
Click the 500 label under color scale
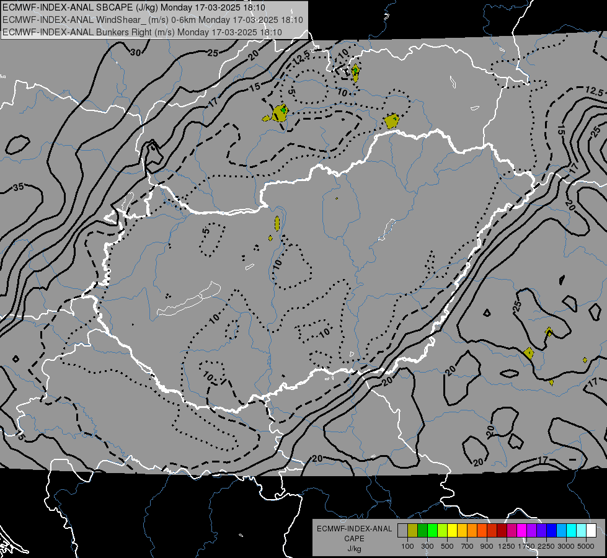(x=447, y=546)
